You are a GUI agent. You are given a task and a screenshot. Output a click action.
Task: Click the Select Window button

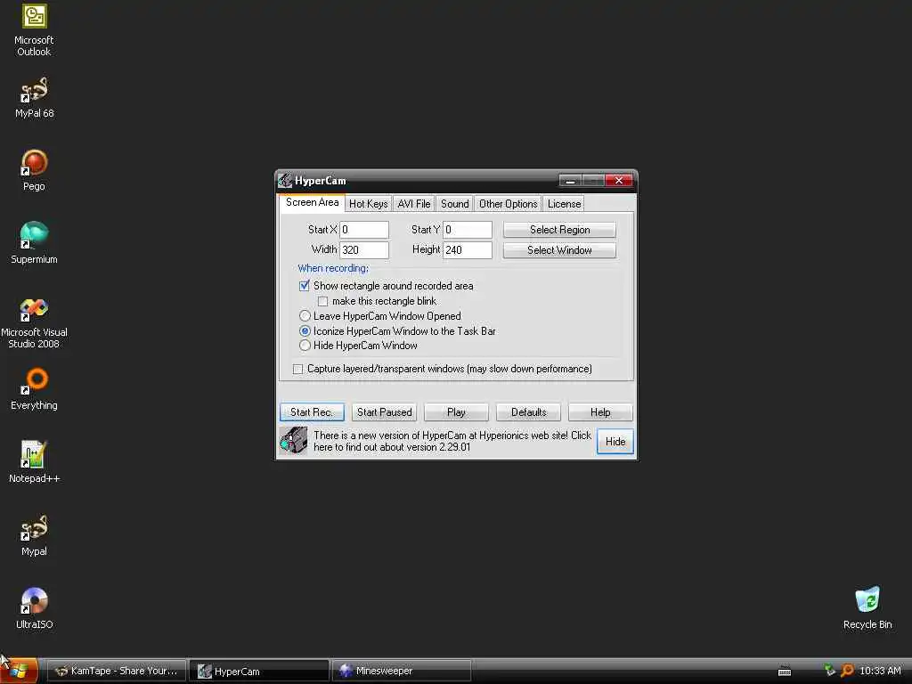[x=559, y=250]
